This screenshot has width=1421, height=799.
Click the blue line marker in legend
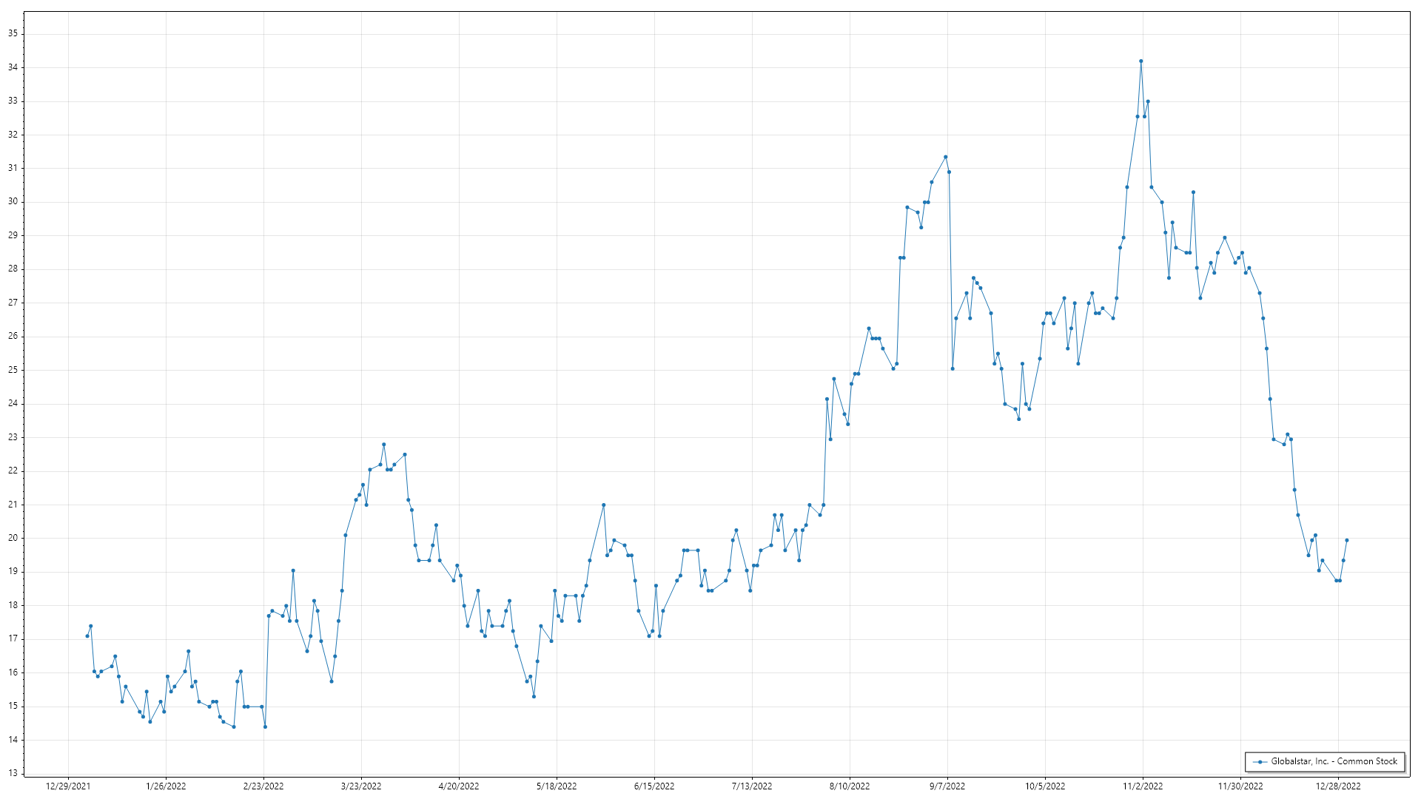click(x=1260, y=762)
